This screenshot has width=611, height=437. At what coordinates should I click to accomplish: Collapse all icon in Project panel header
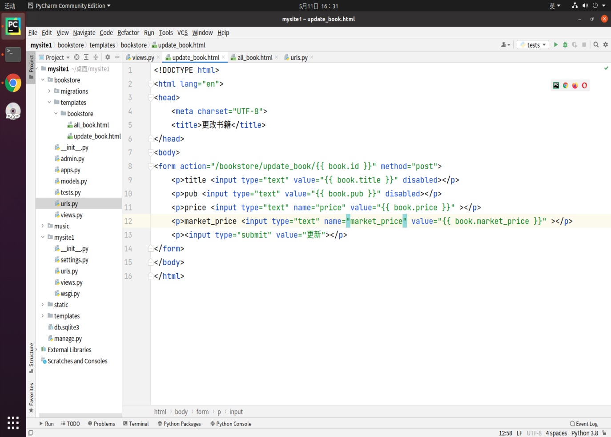point(96,57)
